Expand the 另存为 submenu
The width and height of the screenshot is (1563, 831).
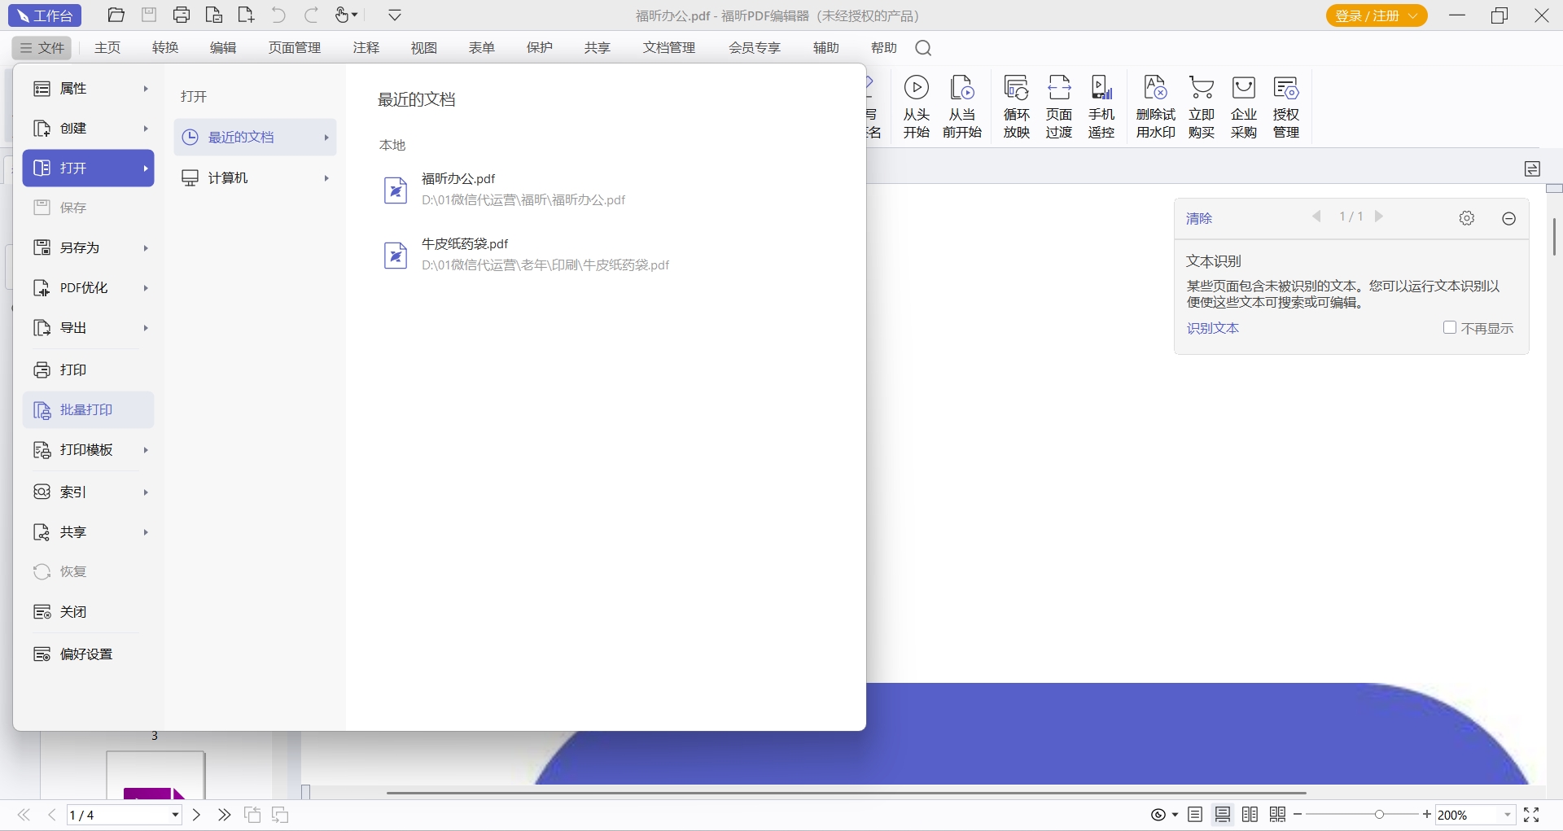click(88, 247)
